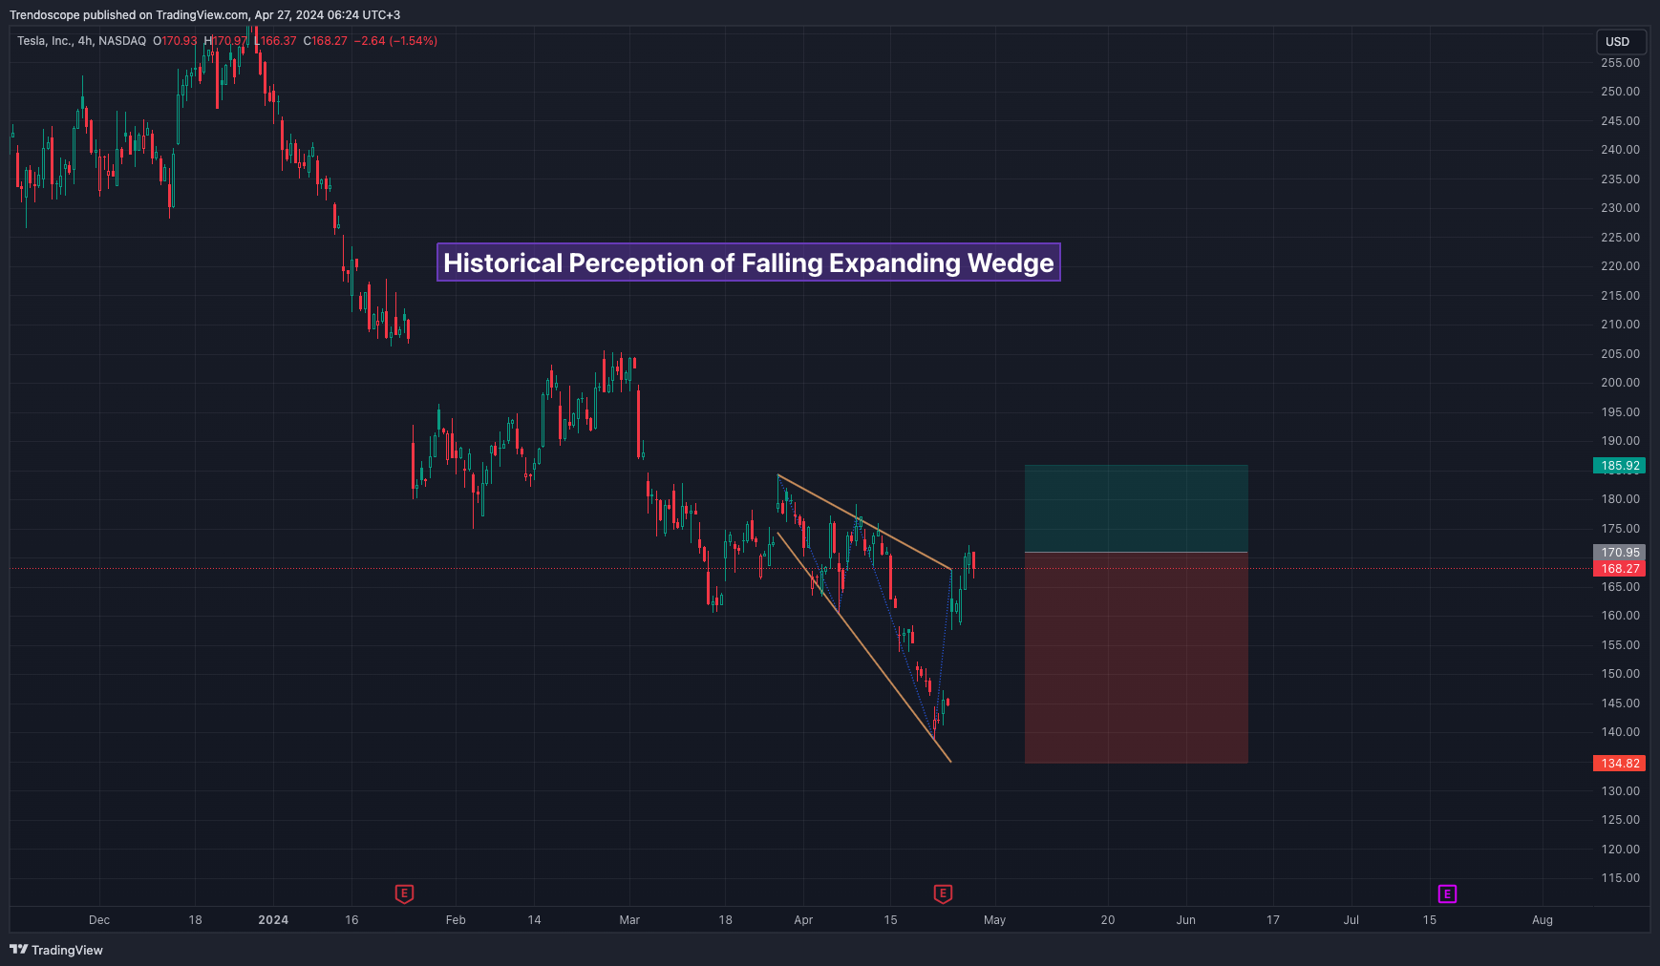This screenshot has width=1660, height=966.
Task: Click the 150.00 price axis label
Action: 1620,674
